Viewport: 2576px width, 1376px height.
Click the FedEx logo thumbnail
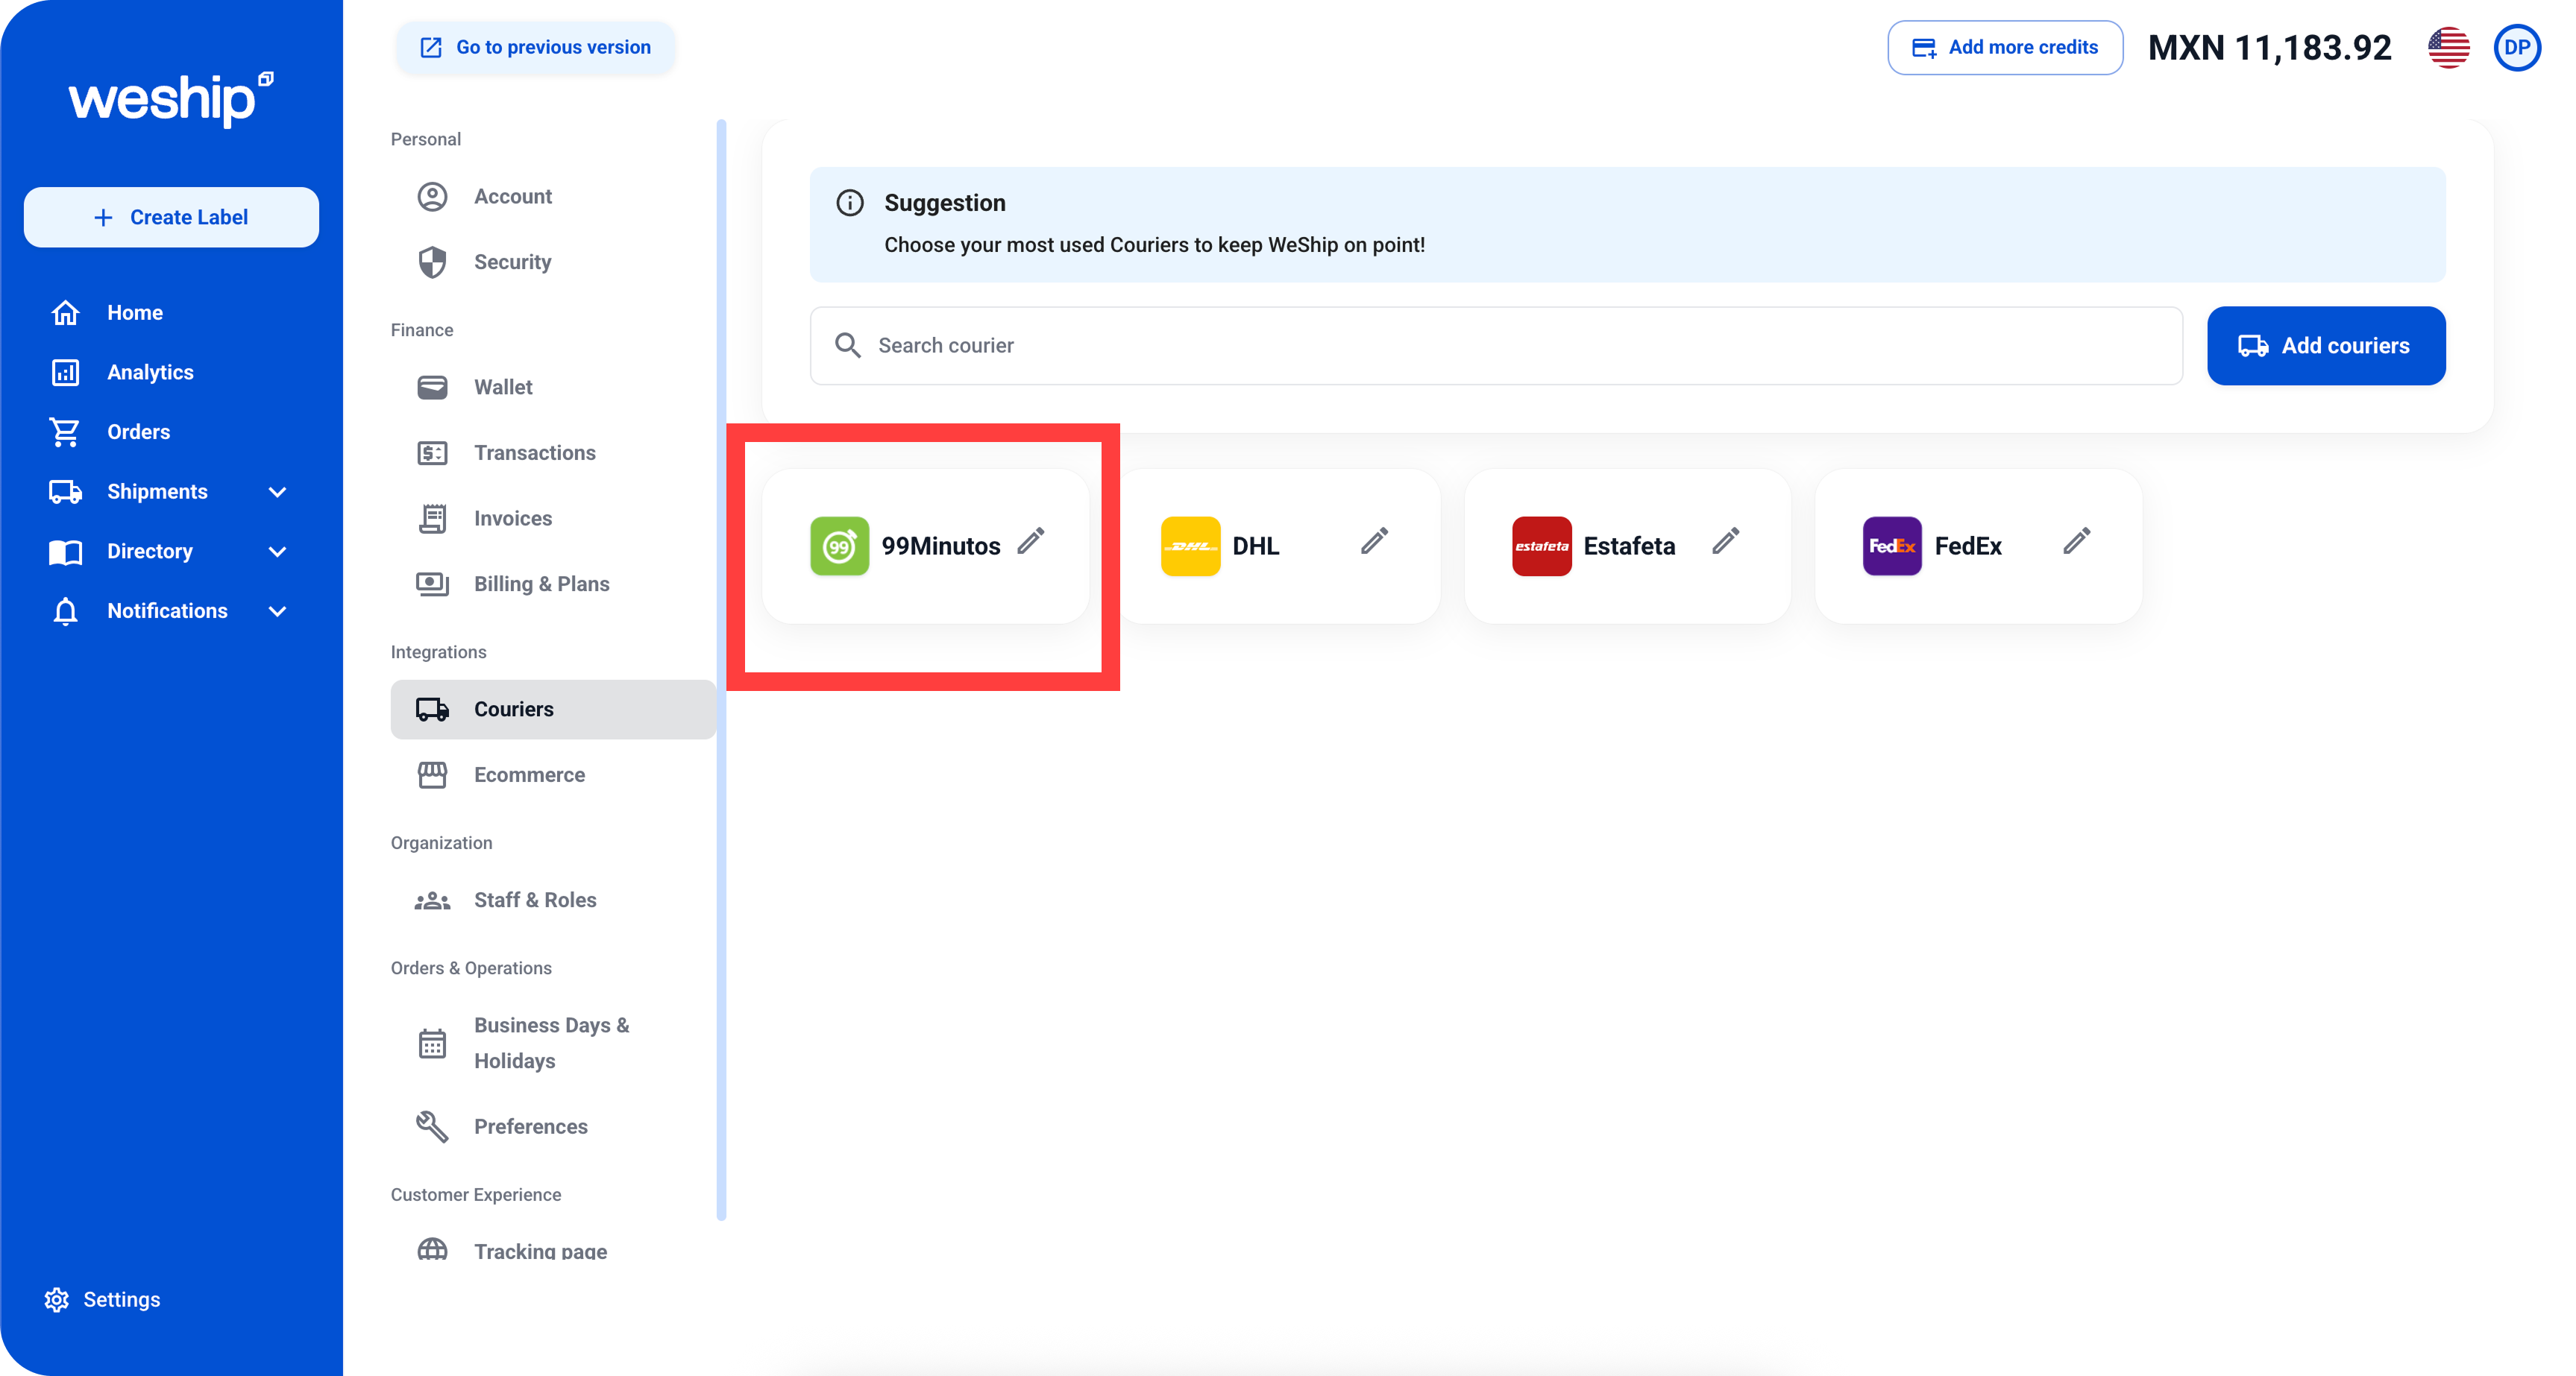[1891, 546]
